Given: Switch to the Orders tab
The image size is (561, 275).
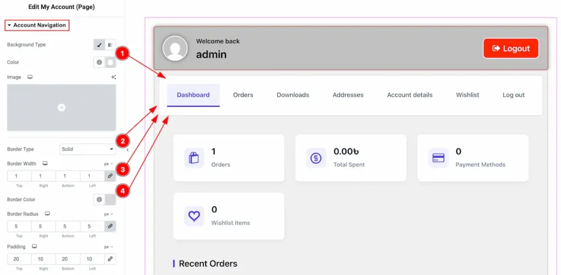Looking at the screenshot, I should [x=243, y=95].
